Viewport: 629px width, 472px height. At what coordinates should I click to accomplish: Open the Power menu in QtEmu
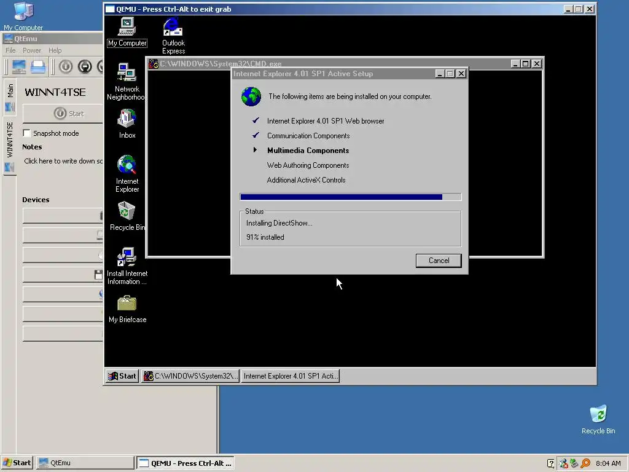[32, 50]
